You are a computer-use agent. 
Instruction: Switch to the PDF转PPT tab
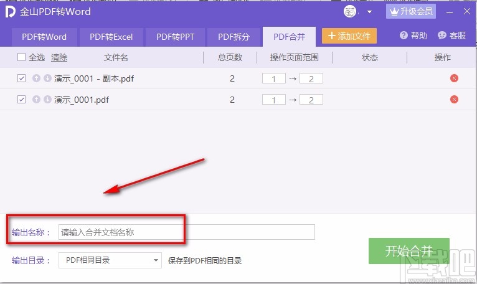(175, 37)
